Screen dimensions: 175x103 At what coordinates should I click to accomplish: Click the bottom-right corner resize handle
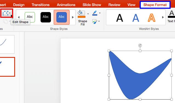click(x=172, y=99)
